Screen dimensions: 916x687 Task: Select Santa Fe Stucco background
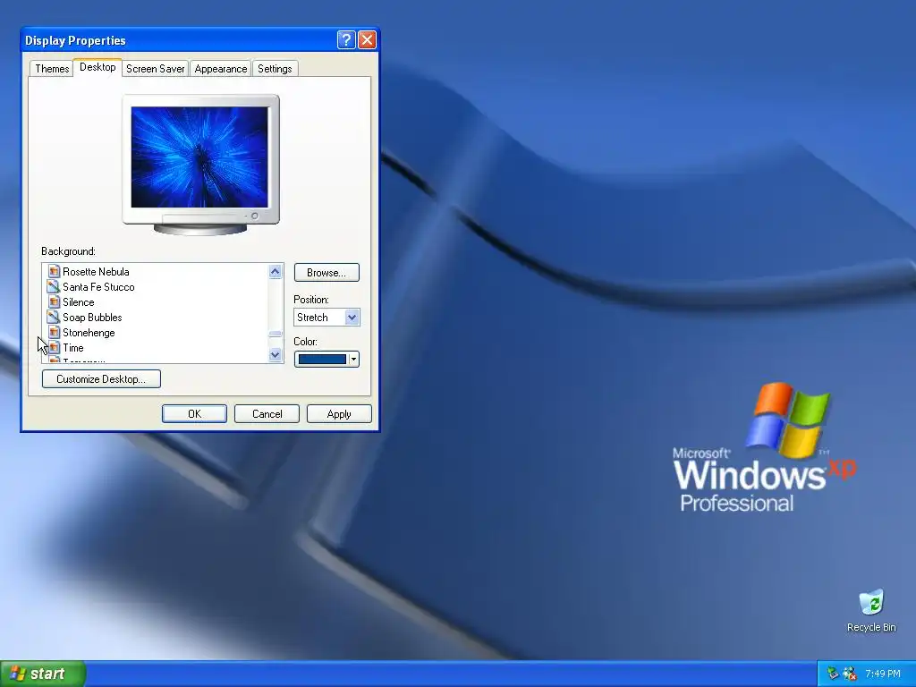98,287
